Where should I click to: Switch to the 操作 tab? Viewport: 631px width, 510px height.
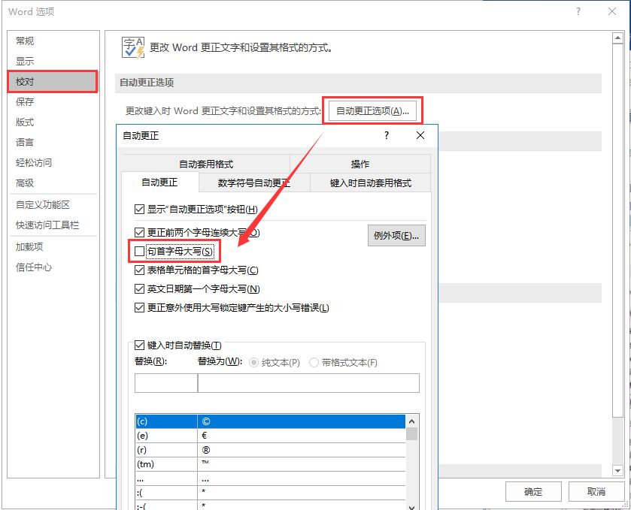tap(360, 164)
